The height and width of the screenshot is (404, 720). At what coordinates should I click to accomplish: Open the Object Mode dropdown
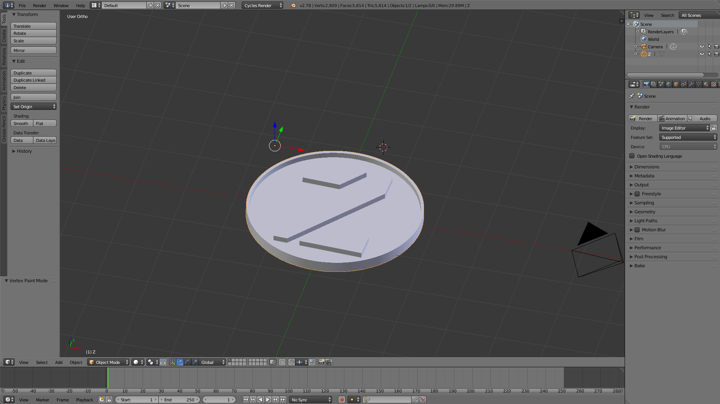[x=108, y=362]
